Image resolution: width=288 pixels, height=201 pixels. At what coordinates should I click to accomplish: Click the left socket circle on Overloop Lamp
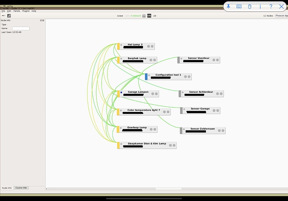[151, 130]
